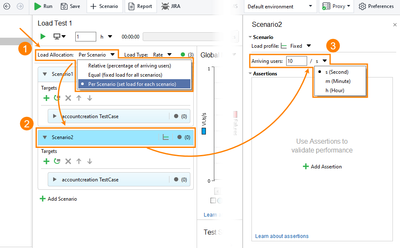Image resolution: width=400 pixels, height=248 pixels.
Task: Click green plus under Scenario2 Targets
Action: click(46, 161)
